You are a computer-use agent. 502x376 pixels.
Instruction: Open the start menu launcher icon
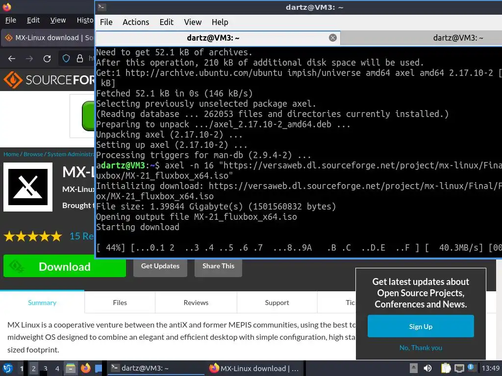(8, 368)
